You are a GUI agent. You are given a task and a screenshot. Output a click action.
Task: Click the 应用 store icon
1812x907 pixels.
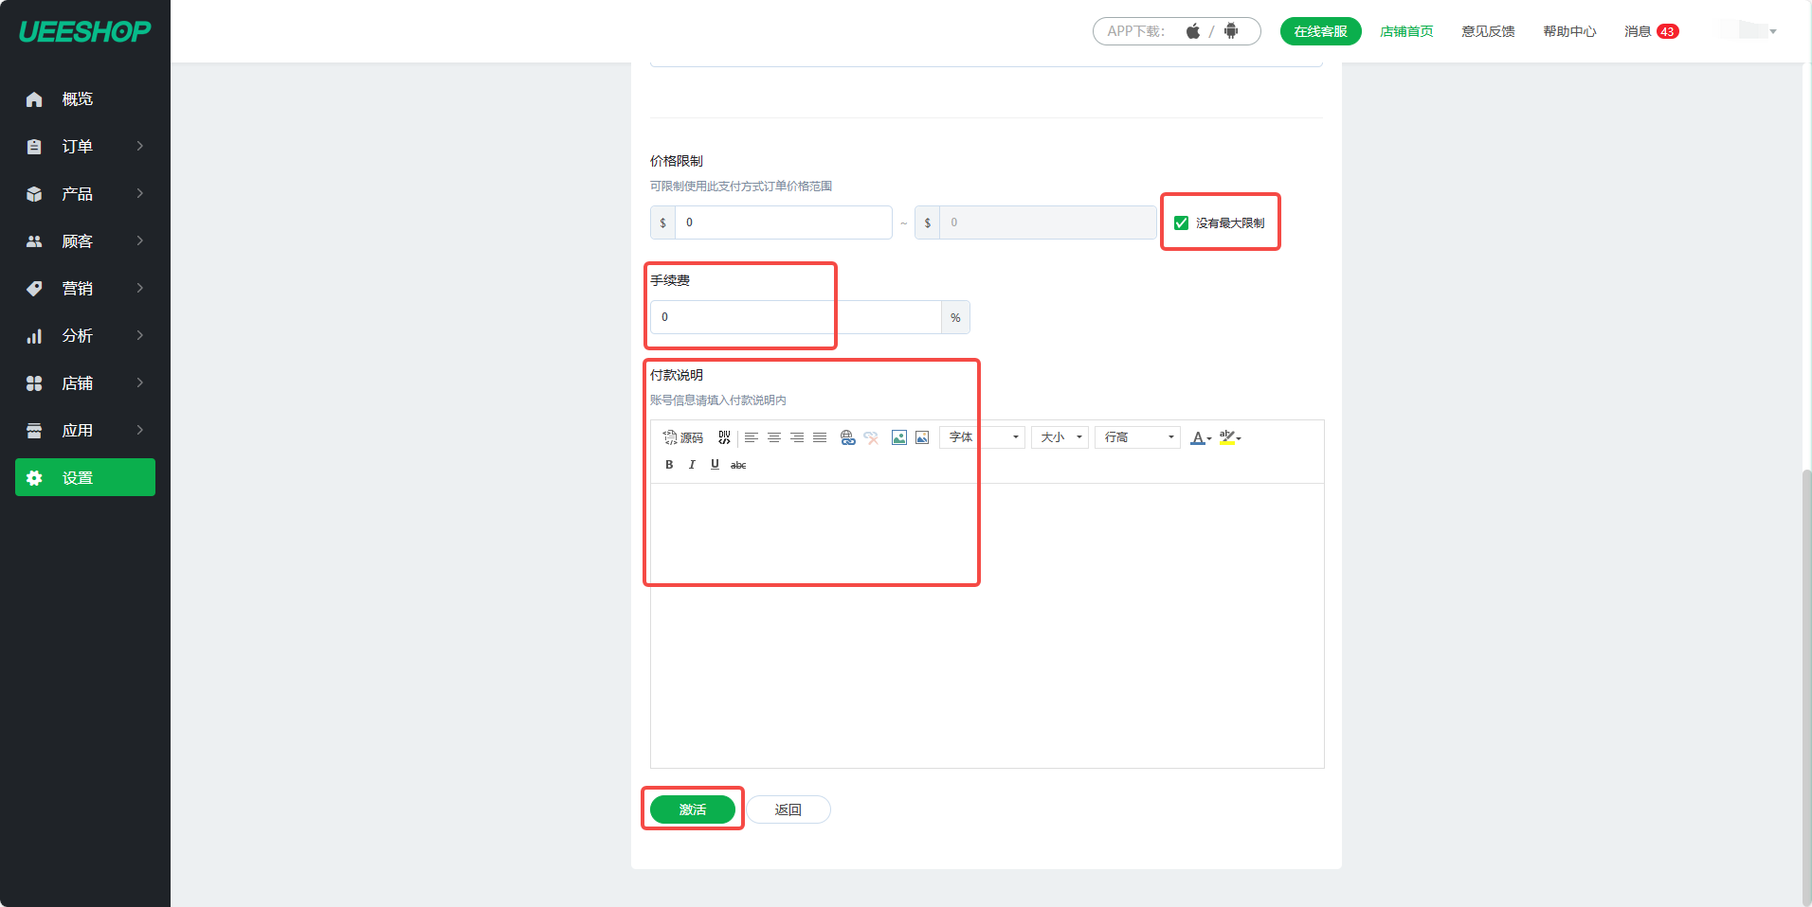pyautogui.click(x=34, y=431)
